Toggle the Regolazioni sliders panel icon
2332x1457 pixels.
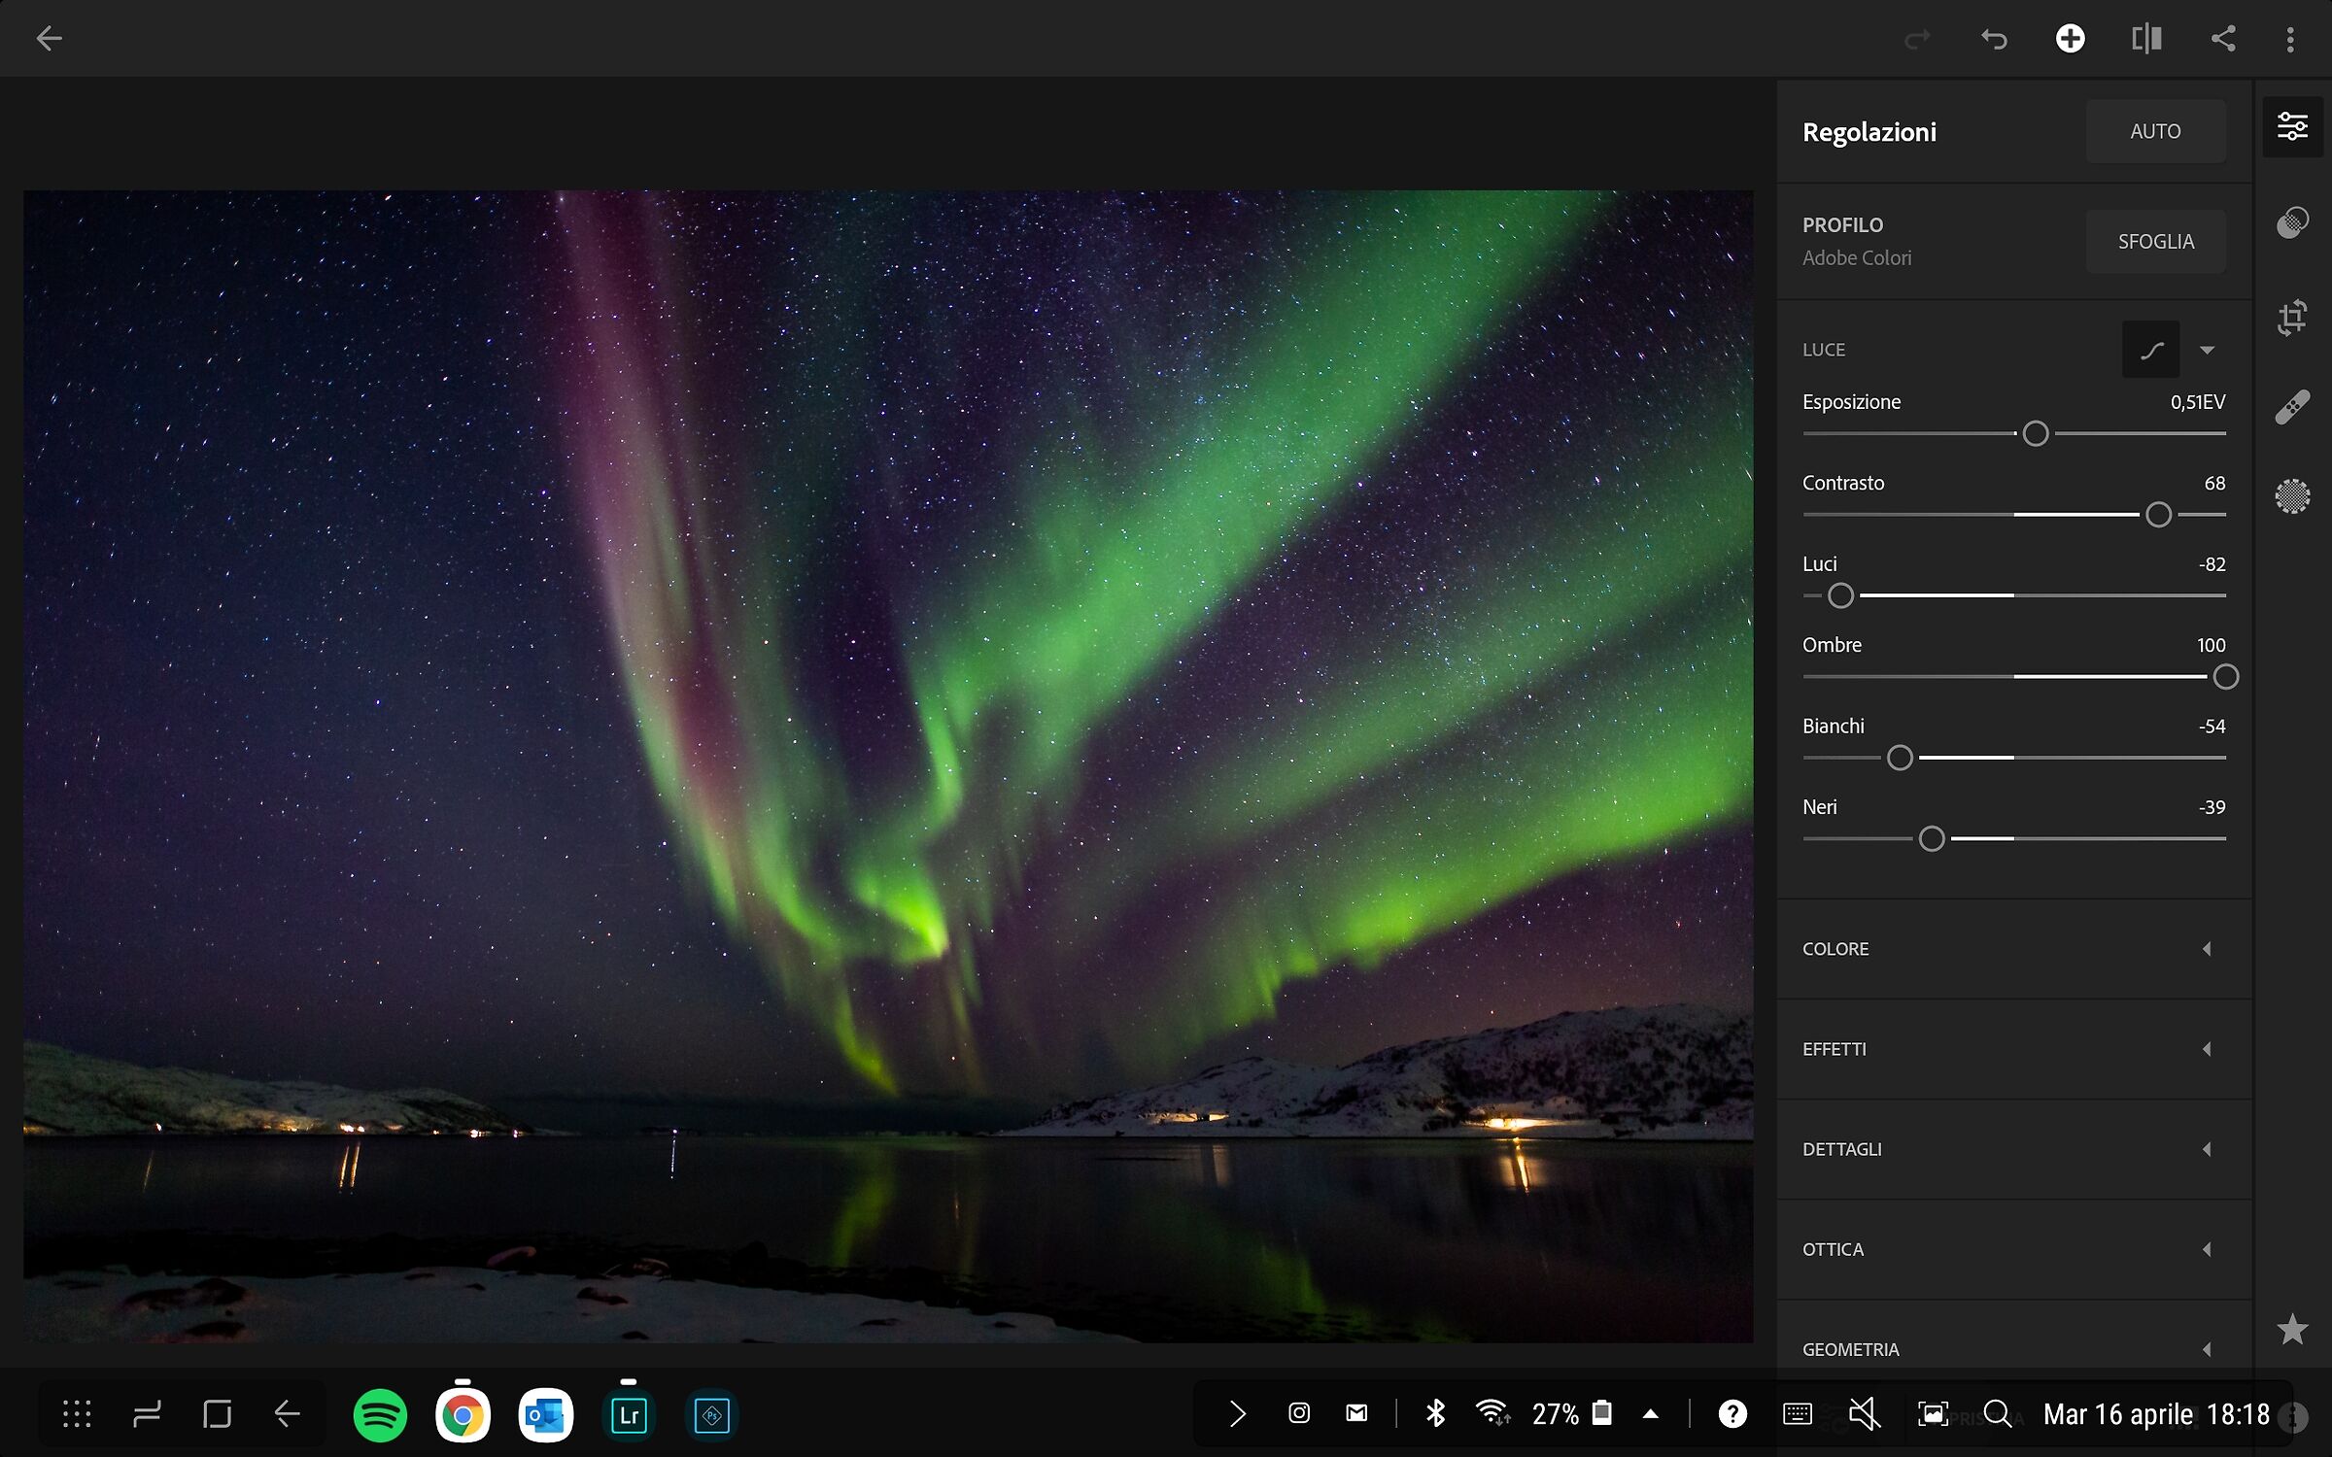tap(2292, 126)
